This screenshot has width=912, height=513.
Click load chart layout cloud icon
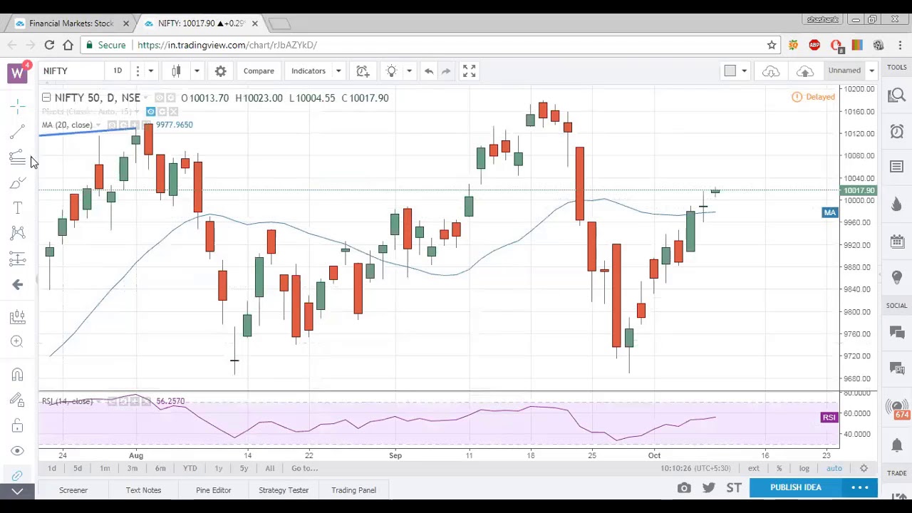tap(771, 71)
